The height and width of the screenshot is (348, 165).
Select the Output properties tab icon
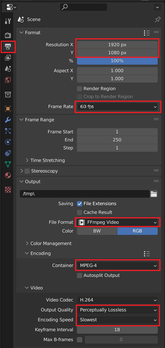(x=8, y=47)
